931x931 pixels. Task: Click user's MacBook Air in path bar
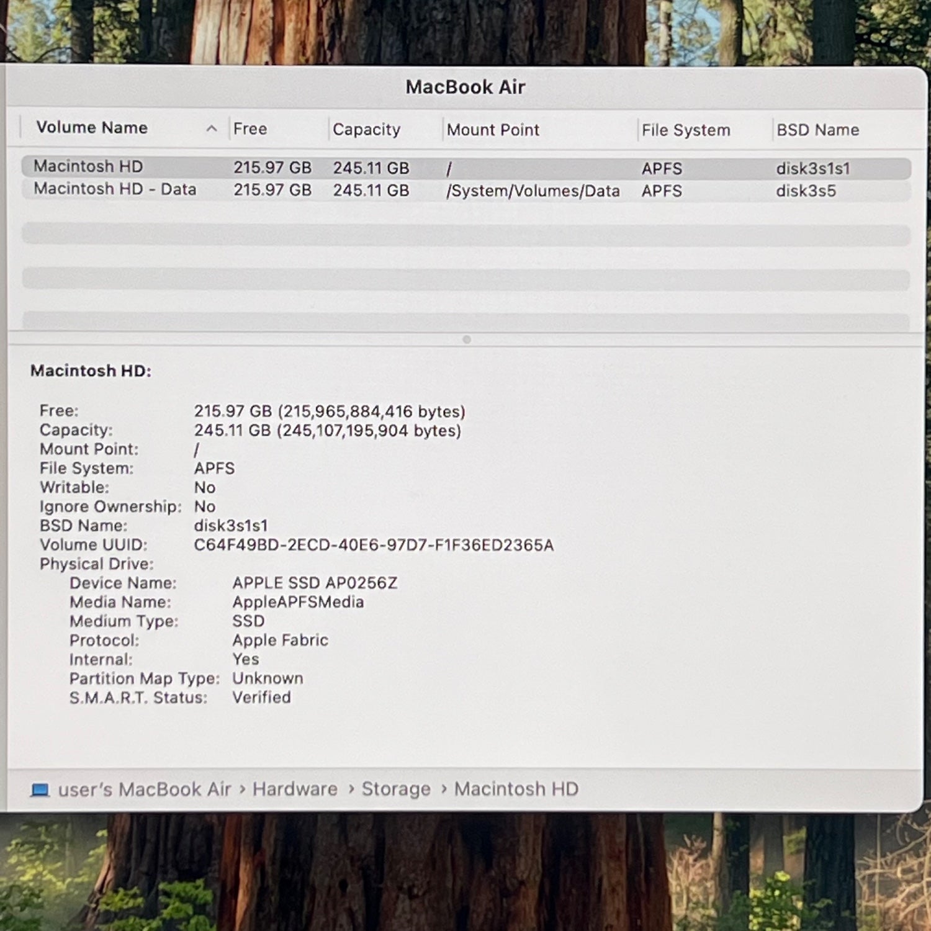click(144, 789)
